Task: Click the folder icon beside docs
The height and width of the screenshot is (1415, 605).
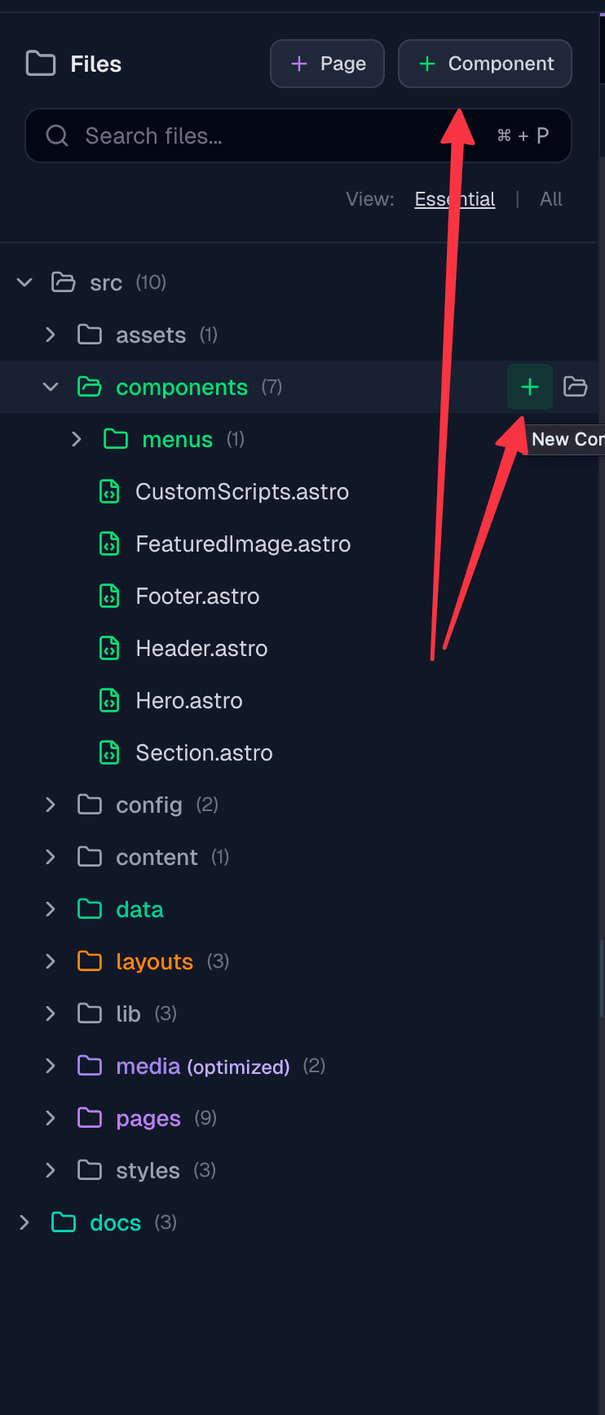Action: pos(63,1222)
